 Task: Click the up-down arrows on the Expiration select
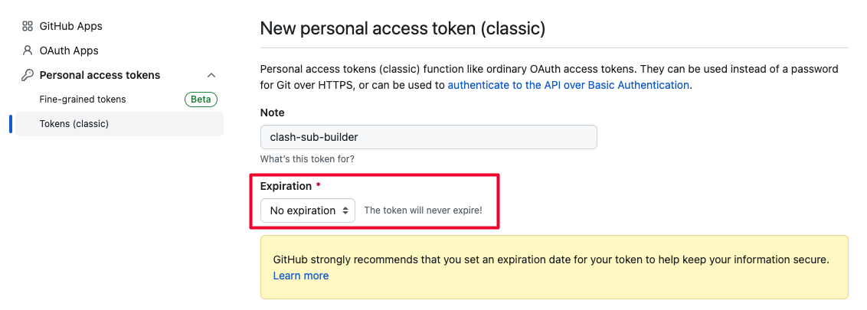tap(345, 210)
